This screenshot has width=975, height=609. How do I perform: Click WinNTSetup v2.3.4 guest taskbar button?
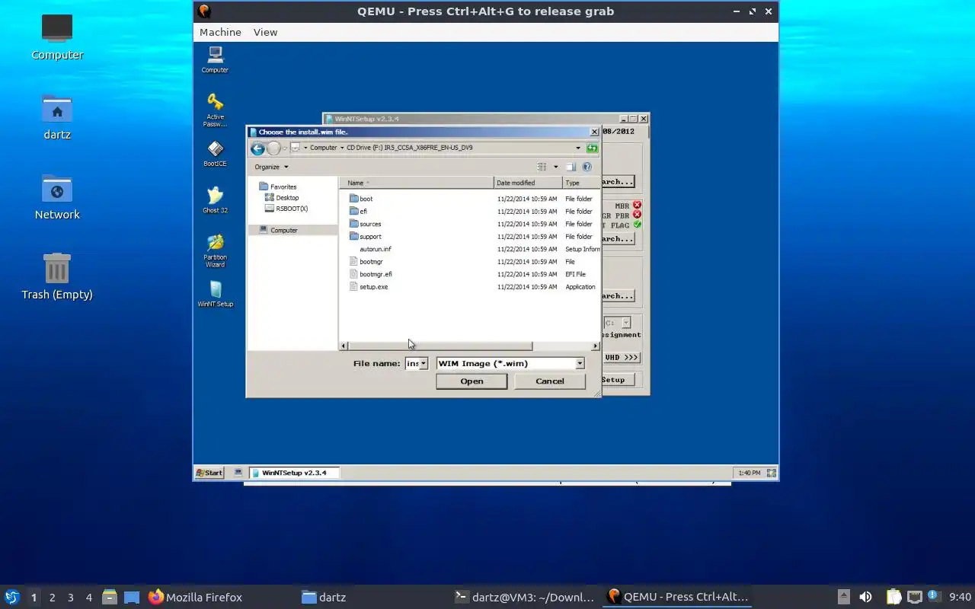point(294,473)
